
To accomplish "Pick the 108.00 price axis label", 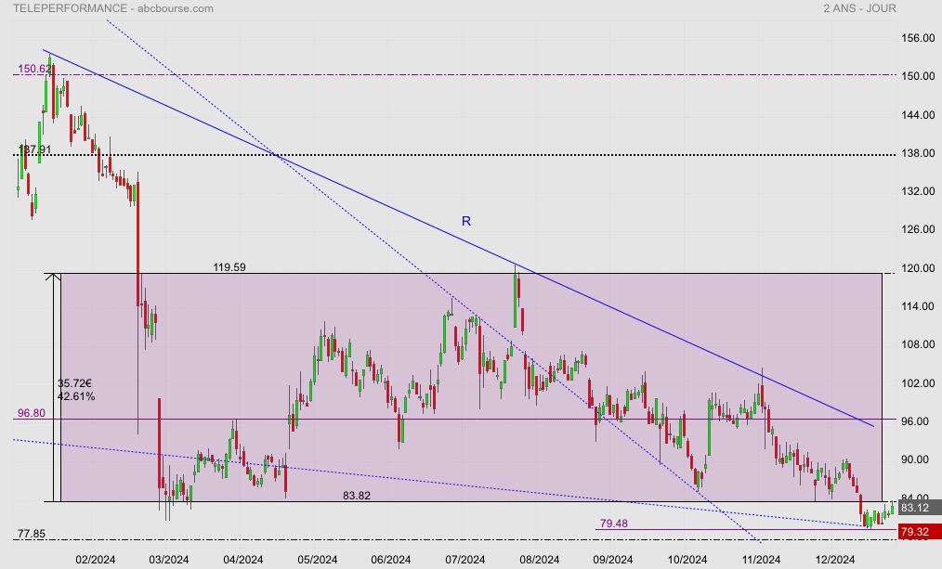I will tap(918, 344).
